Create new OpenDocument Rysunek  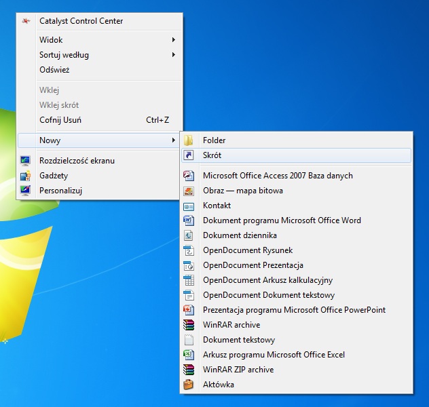pos(297,250)
